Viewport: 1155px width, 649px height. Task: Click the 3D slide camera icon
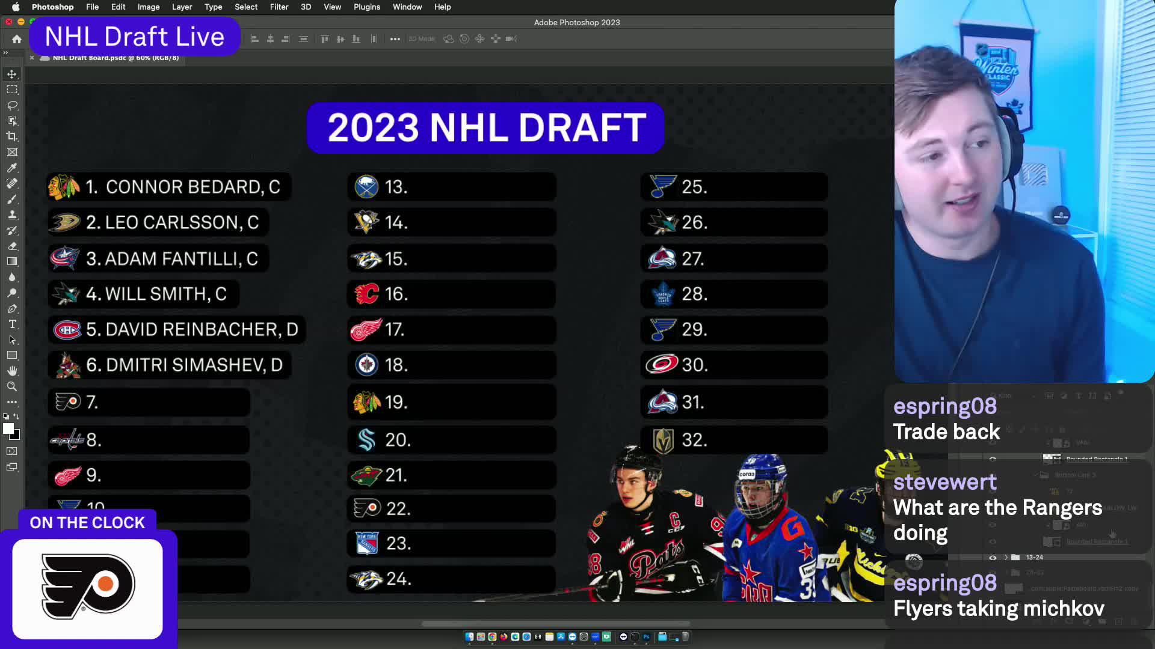click(496, 39)
